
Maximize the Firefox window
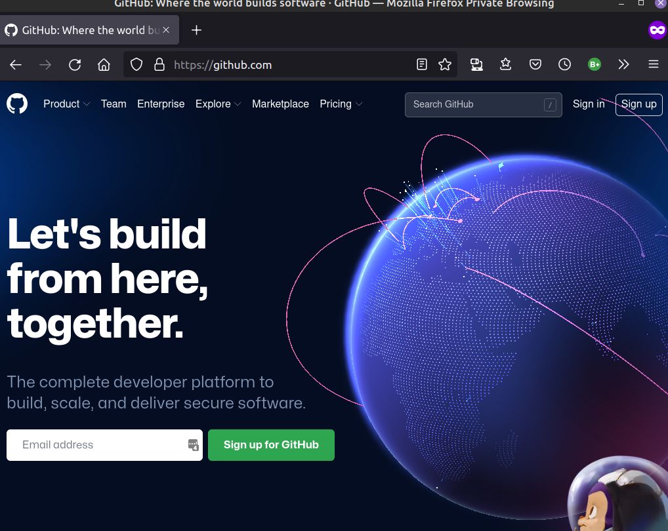coord(640,3)
